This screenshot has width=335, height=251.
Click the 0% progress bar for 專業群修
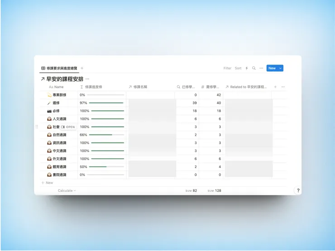pyautogui.click(x=105, y=95)
